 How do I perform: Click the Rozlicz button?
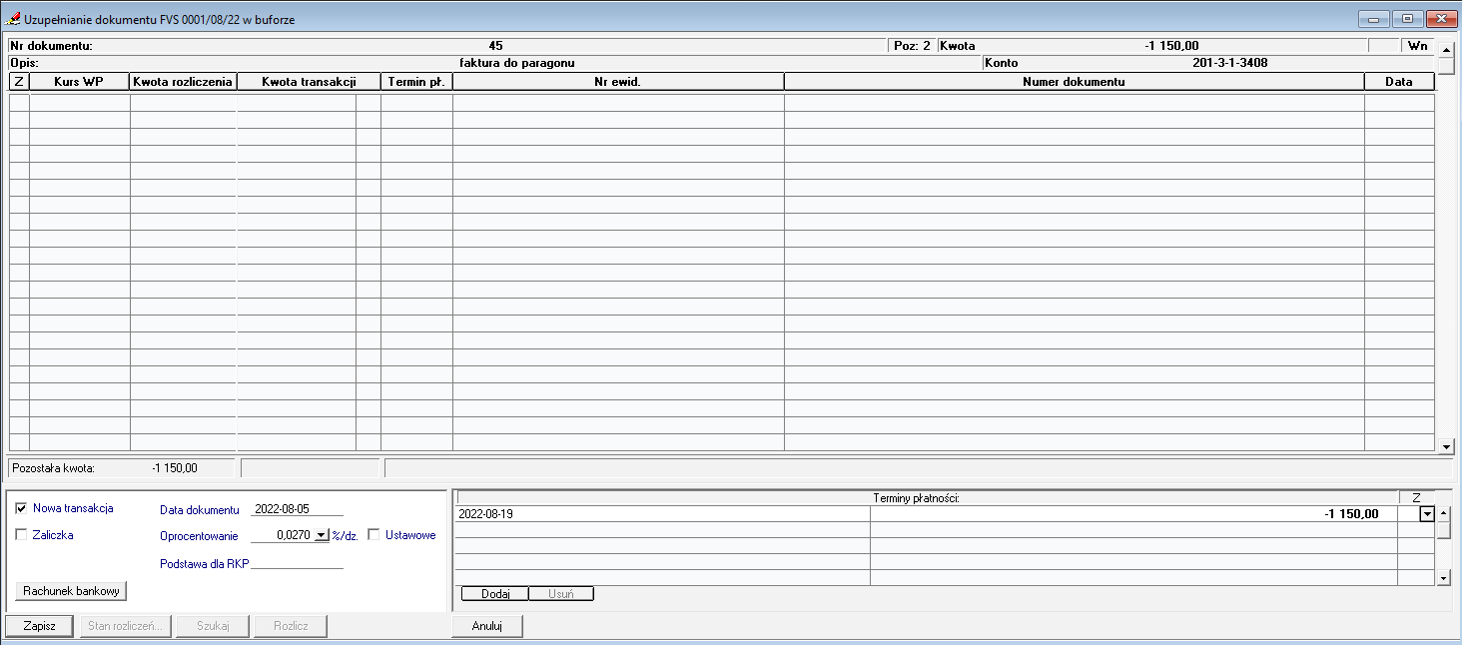pos(291,626)
